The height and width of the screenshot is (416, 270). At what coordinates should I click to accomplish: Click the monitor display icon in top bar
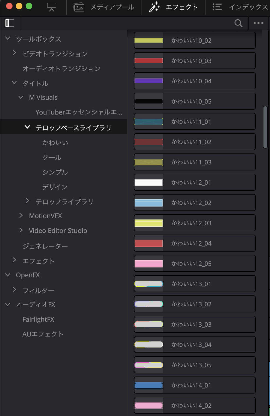(x=51, y=7)
